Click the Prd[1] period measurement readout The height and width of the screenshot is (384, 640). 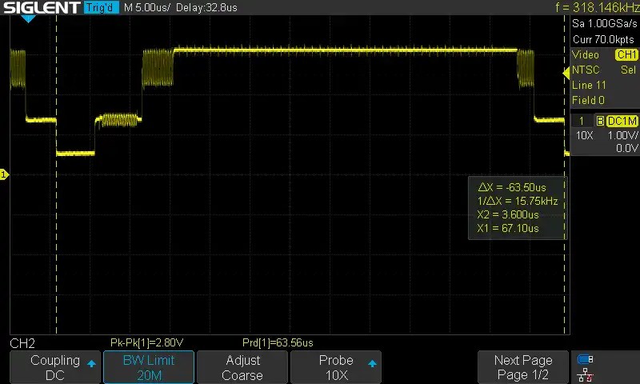point(278,342)
